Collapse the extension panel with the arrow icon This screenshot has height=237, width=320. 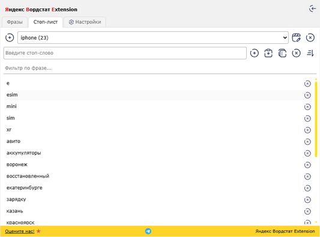(312, 9)
